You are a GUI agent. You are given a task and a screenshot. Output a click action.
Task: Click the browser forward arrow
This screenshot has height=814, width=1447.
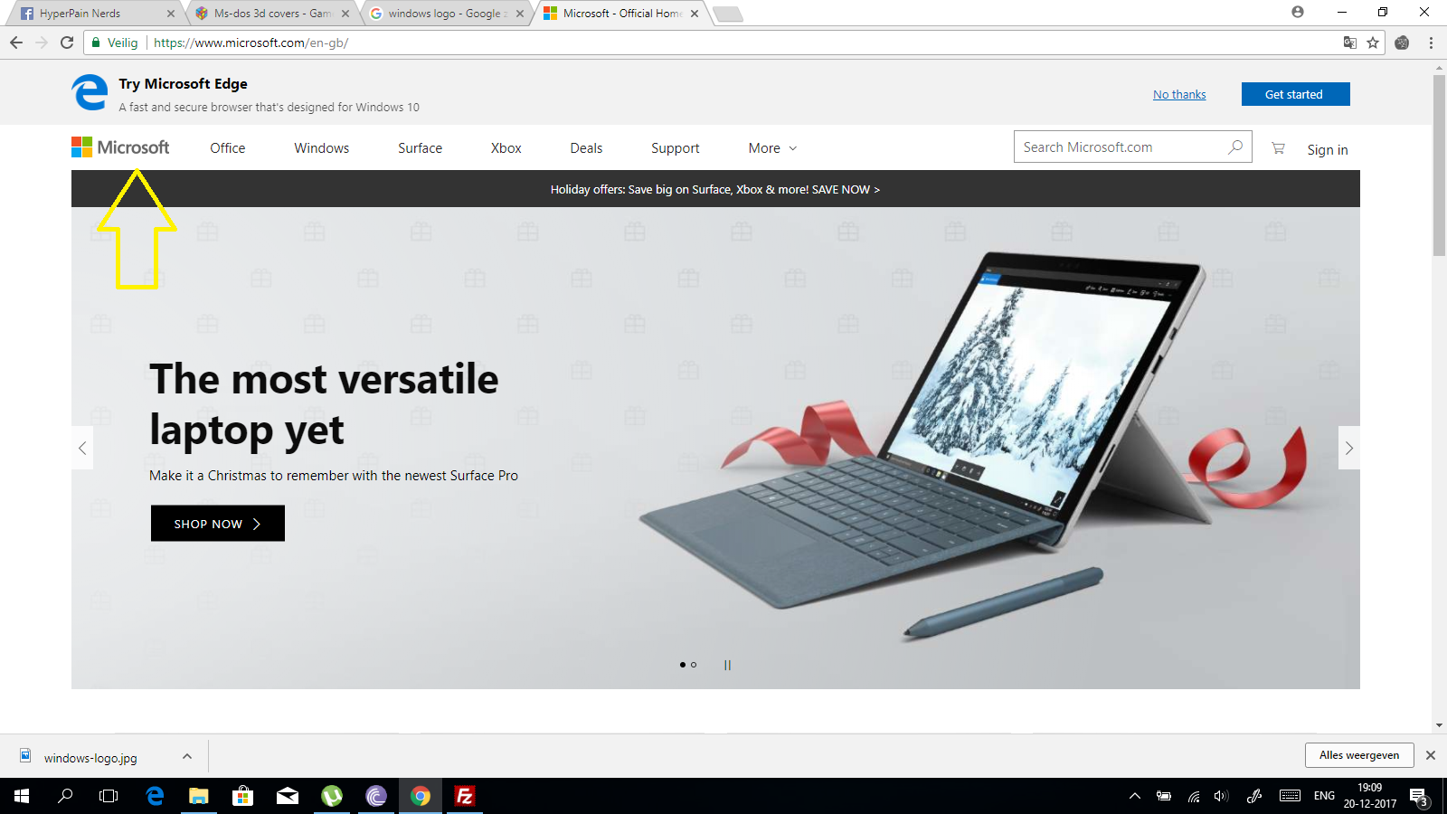pyautogui.click(x=42, y=43)
